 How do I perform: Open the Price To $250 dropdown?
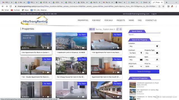pyautogui.click(x=152, y=66)
